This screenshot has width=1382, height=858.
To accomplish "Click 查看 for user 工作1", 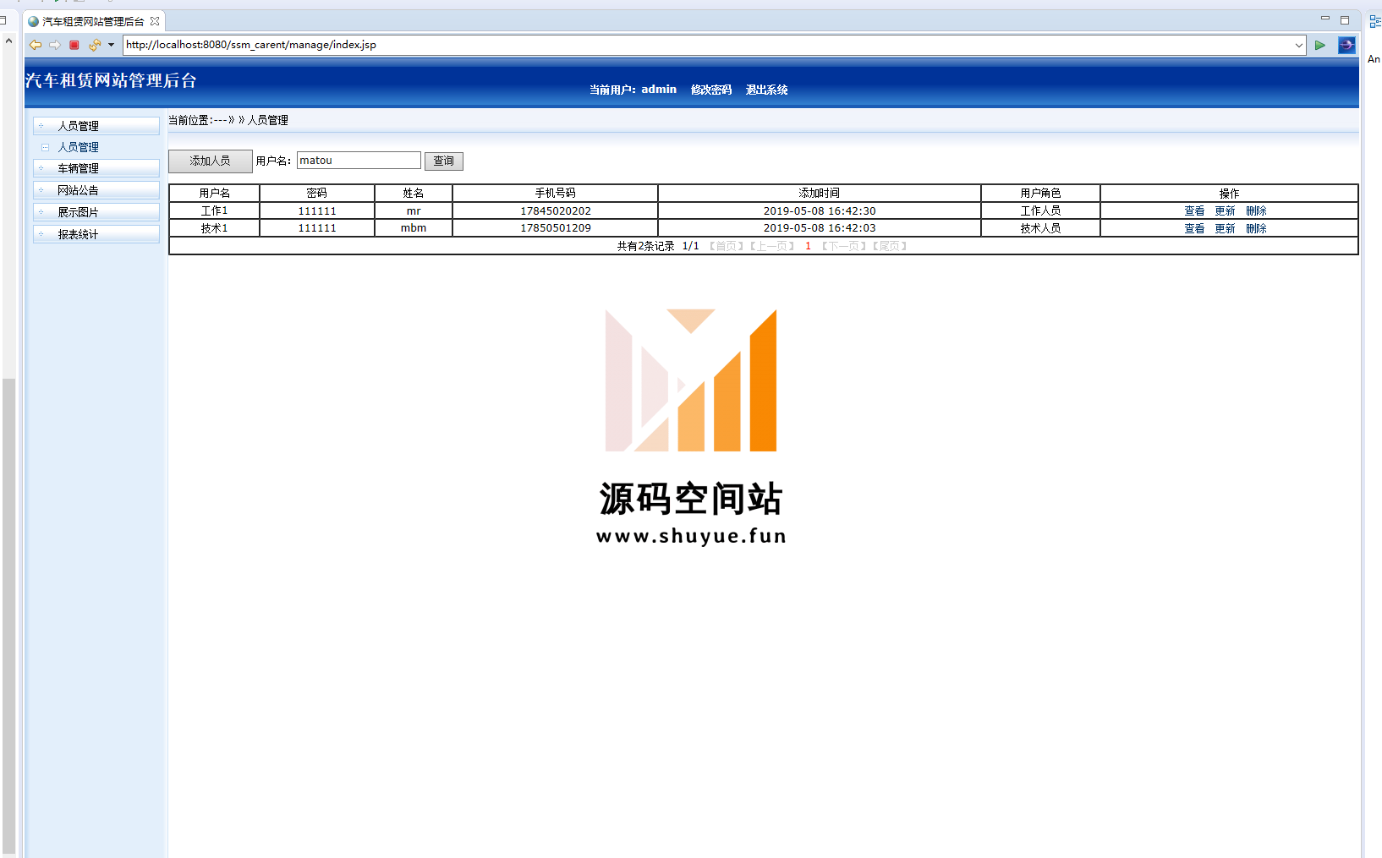I will [x=1194, y=211].
